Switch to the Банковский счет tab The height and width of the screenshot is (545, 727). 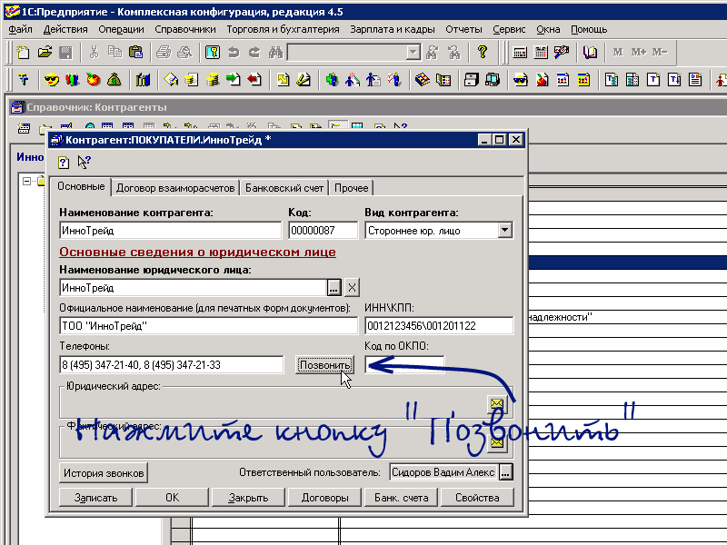coord(284,188)
